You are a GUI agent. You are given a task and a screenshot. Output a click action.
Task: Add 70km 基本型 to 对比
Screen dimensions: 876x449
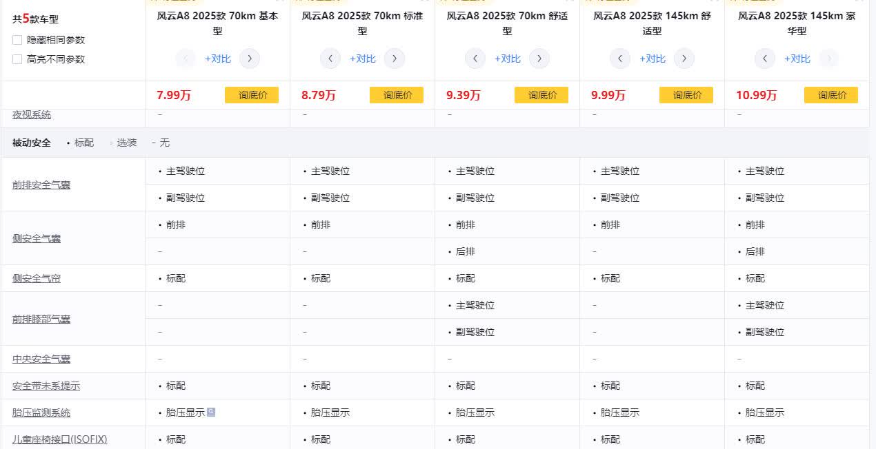point(217,59)
